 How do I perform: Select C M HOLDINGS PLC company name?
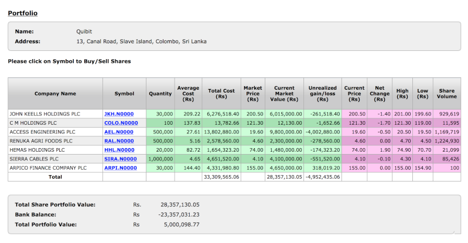point(33,123)
